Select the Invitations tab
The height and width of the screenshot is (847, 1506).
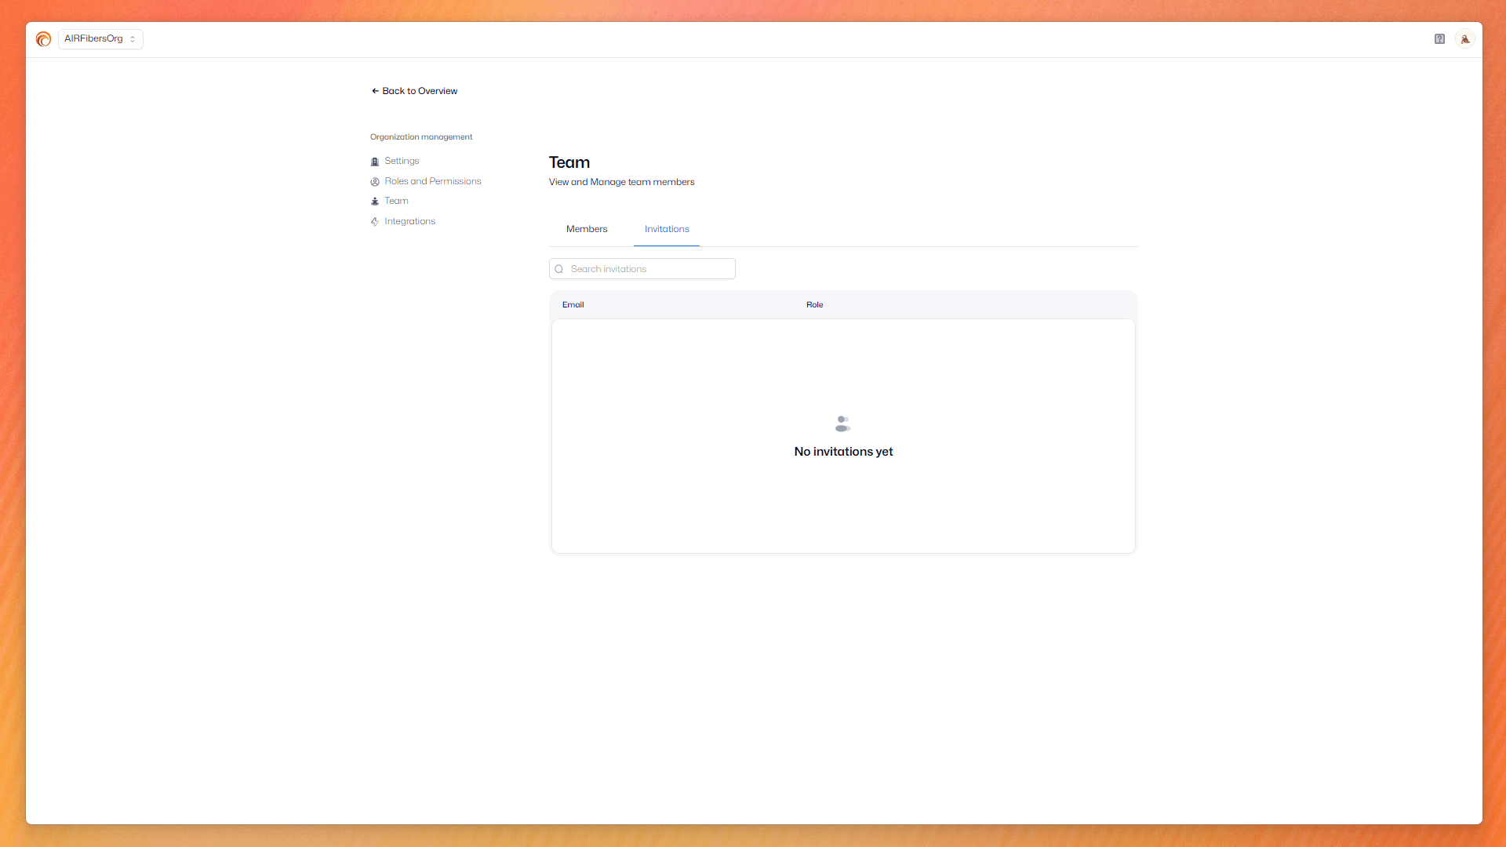point(667,229)
